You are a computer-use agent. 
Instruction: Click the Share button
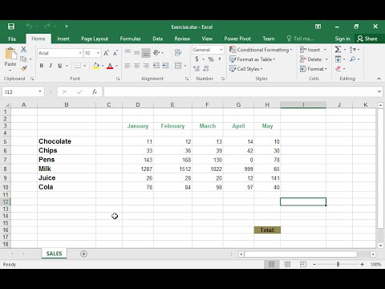click(x=367, y=39)
